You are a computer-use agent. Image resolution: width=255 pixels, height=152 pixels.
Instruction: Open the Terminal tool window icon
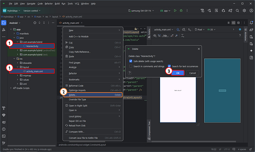(x=4, y=136)
